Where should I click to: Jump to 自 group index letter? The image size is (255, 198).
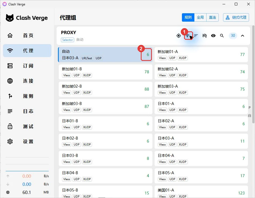(250, 116)
